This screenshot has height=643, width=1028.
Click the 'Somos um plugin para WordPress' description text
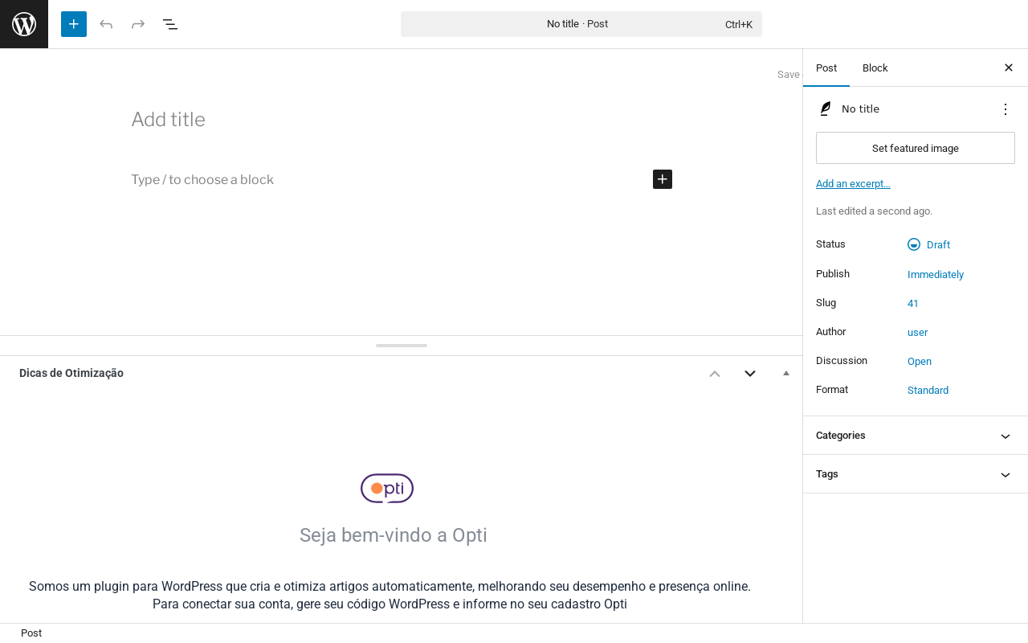390,595
